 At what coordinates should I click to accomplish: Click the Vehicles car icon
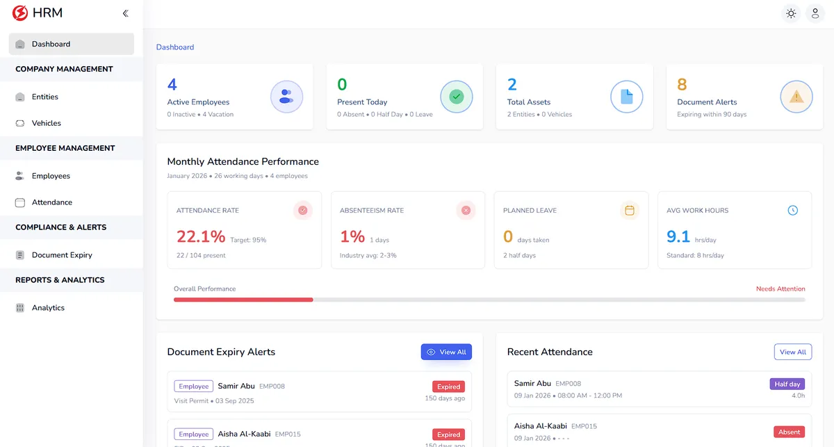[20, 123]
